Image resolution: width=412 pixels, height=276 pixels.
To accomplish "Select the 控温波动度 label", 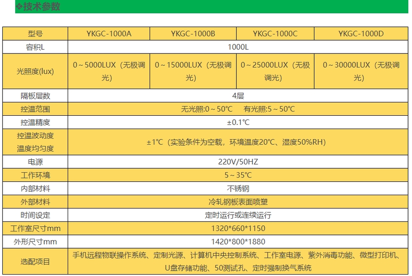I will (x=35, y=136).
